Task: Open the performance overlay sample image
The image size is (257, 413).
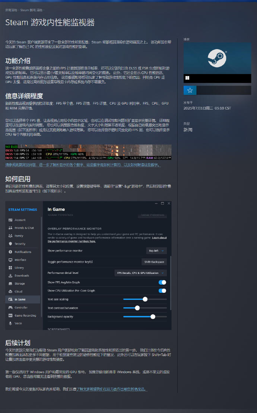Action: tap(88, 152)
